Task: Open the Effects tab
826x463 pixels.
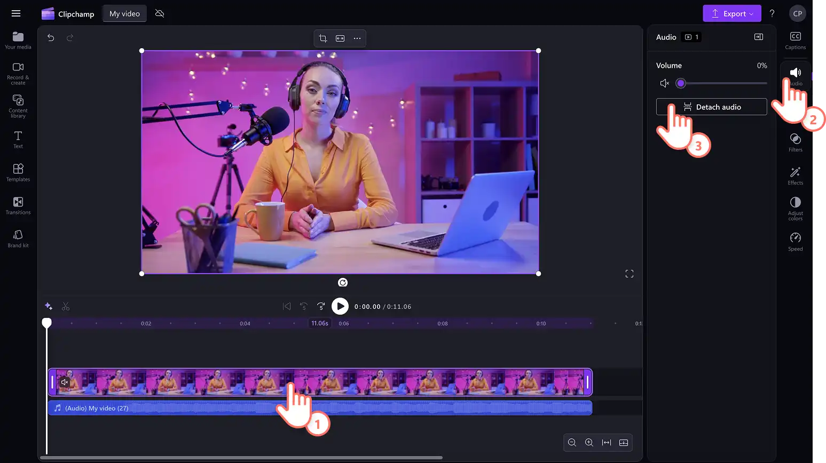Action: point(796,176)
